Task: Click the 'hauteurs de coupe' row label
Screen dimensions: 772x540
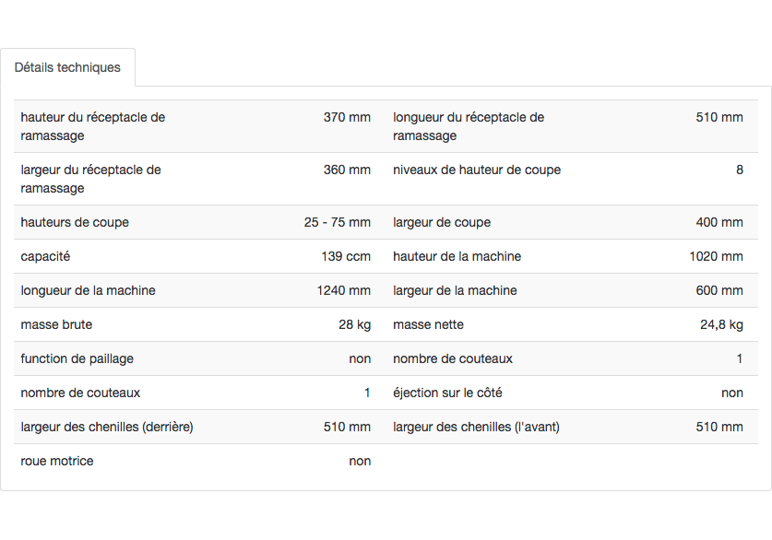Action: [x=75, y=222]
